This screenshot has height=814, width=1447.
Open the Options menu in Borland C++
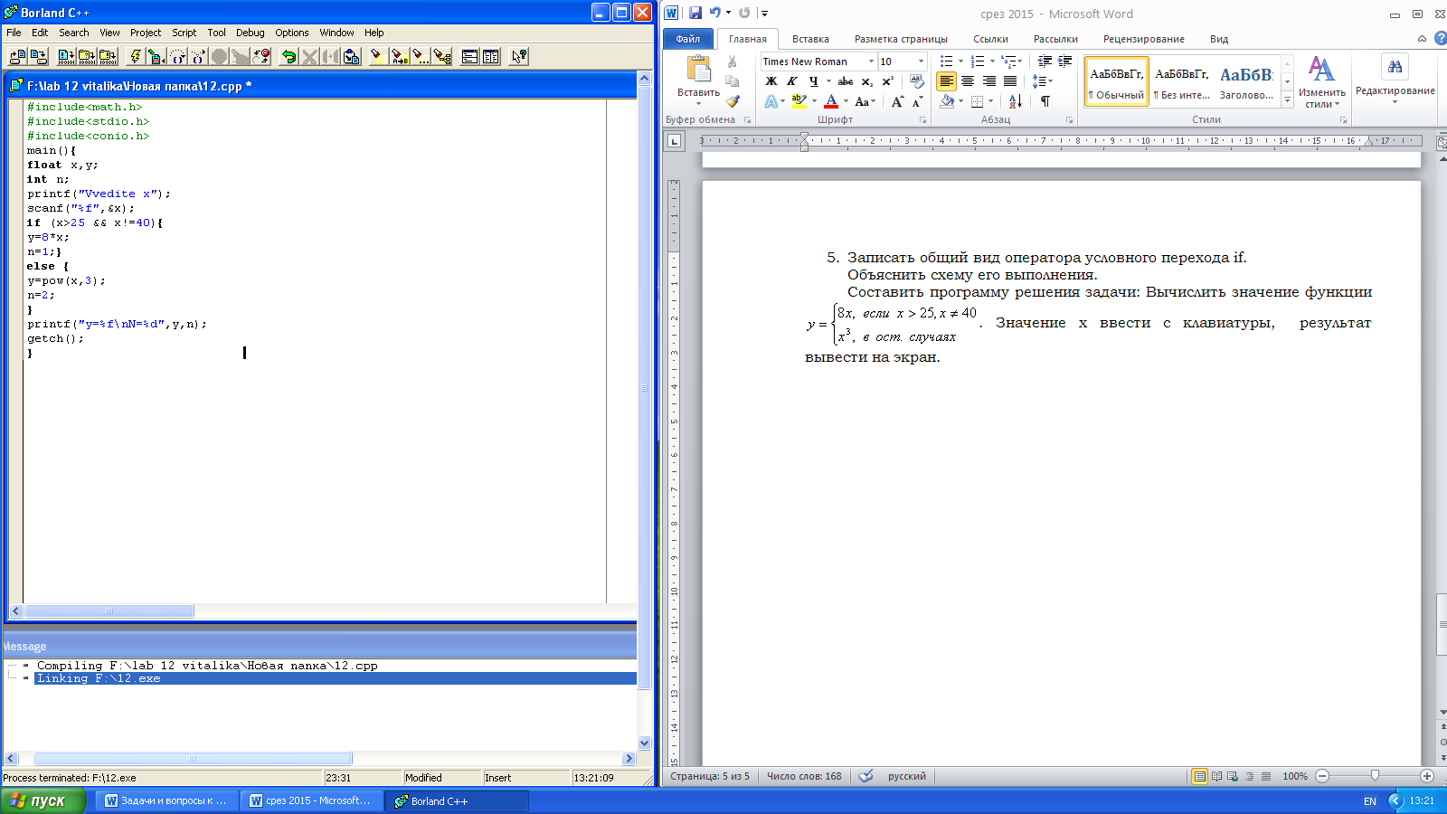coord(292,33)
